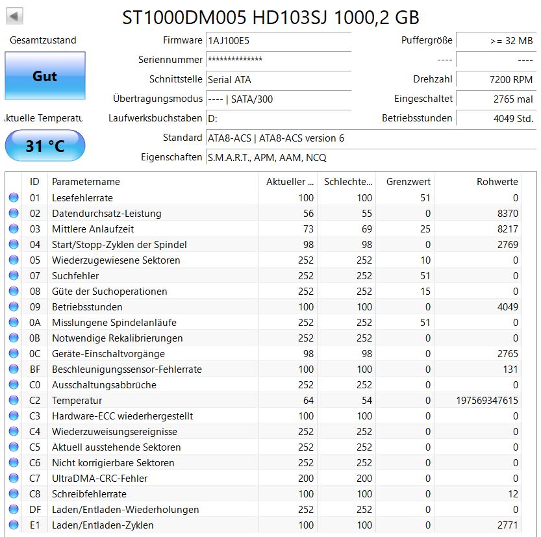Click status icon for Wiederzuweisungsereignisse
This screenshot has width=541, height=537.
coord(14,431)
